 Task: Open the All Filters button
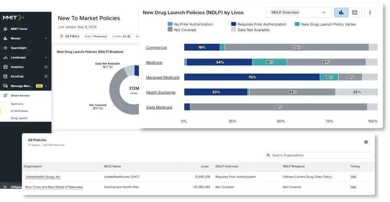pyautogui.click(x=70, y=36)
